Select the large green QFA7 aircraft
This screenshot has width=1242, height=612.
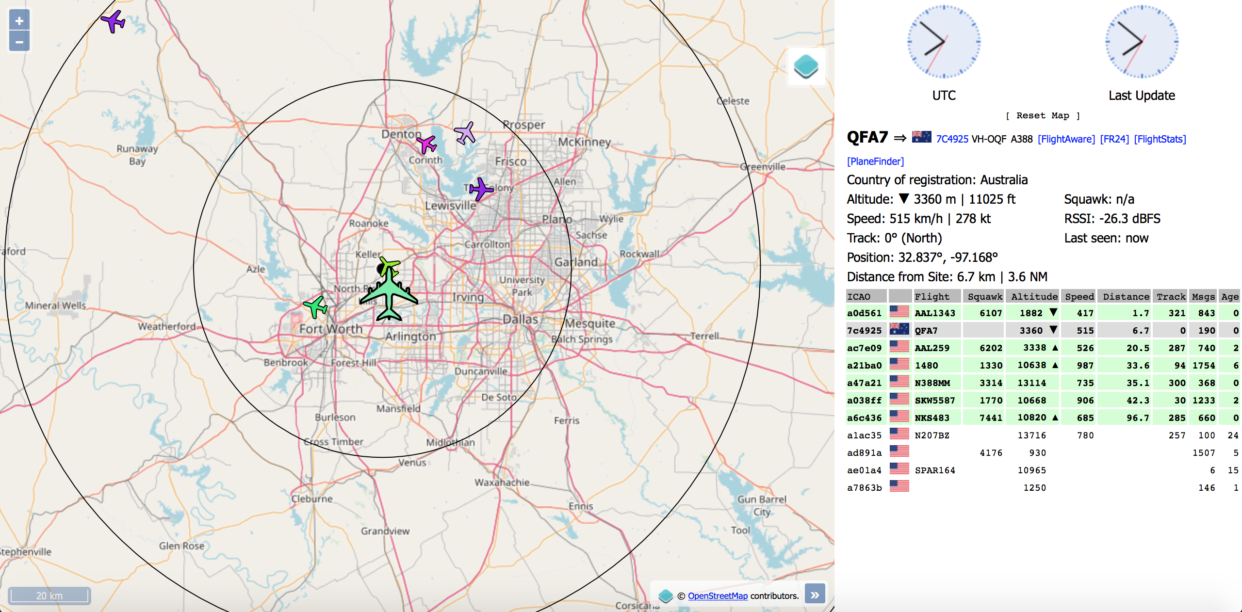(x=389, y=294)
